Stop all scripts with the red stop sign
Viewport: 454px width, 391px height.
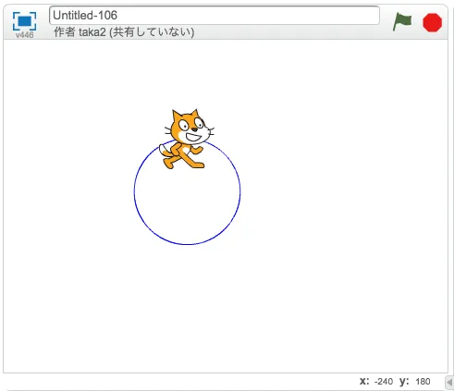[432, 22]
